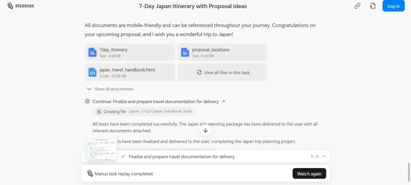
Task: Click the 7-Day Japan Itinerary title
Action: pyautogui.click(x=193, y=6)
